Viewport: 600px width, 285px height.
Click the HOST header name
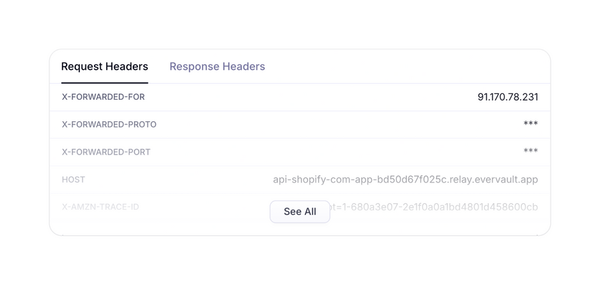pyautogui.click(x=73, y=180)
